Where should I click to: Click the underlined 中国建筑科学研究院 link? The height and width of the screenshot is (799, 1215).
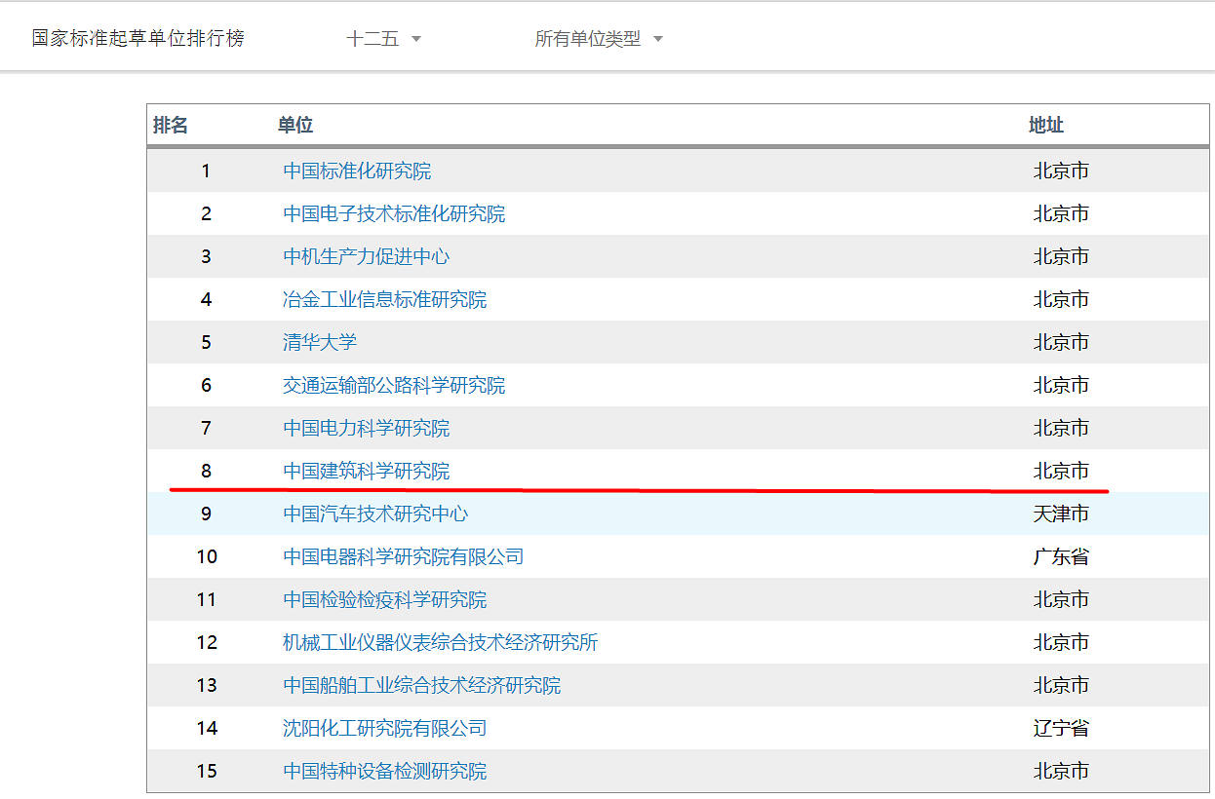367,471
